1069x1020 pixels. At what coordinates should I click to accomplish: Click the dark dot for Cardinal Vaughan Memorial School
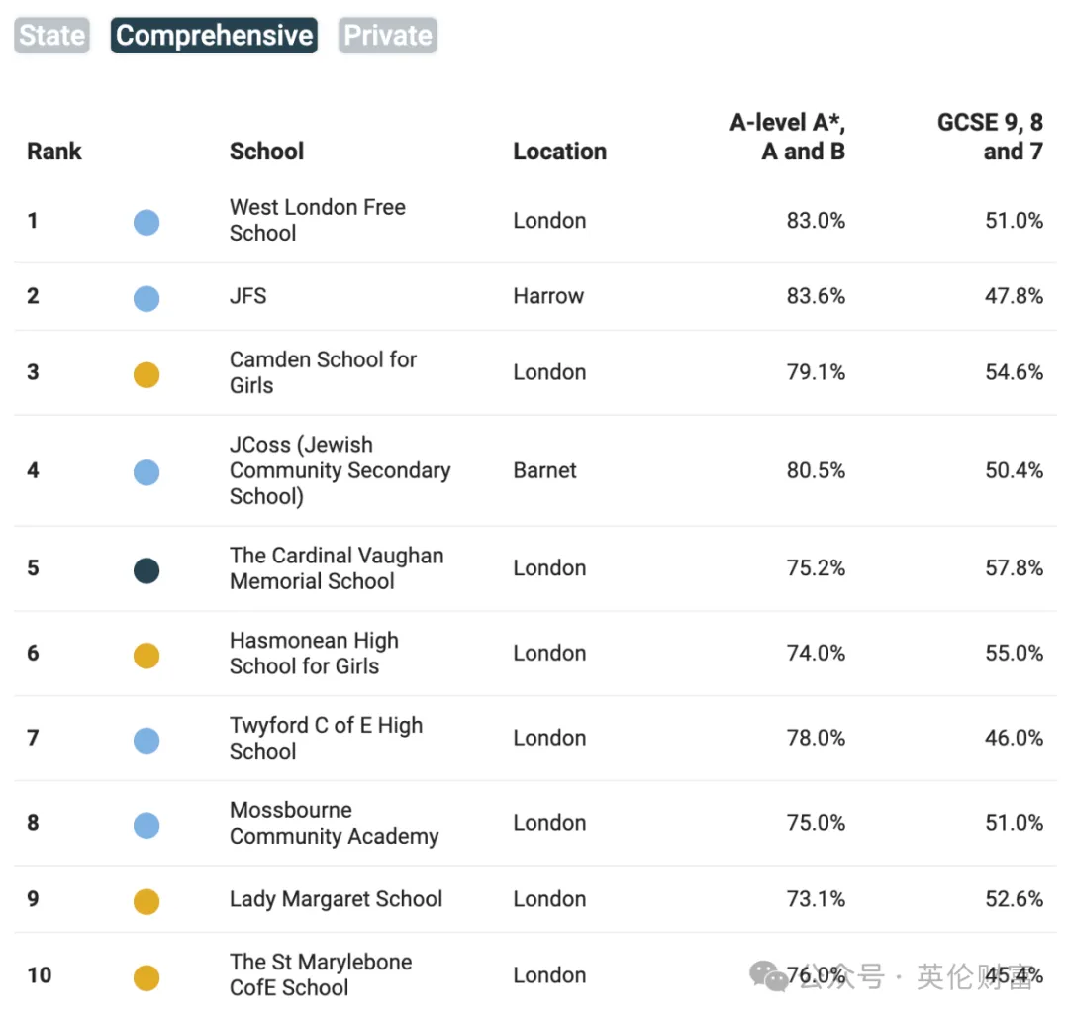tap(146, 570)
